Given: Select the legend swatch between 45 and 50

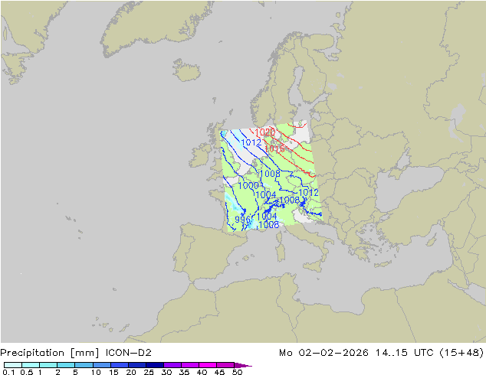Looking at the screenshot, I should point(225,365).
